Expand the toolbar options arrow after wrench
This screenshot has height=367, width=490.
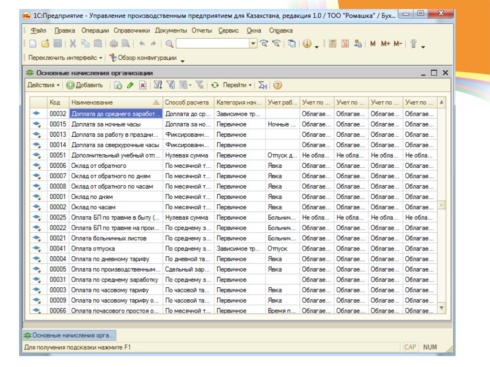[x=423, y=47]
